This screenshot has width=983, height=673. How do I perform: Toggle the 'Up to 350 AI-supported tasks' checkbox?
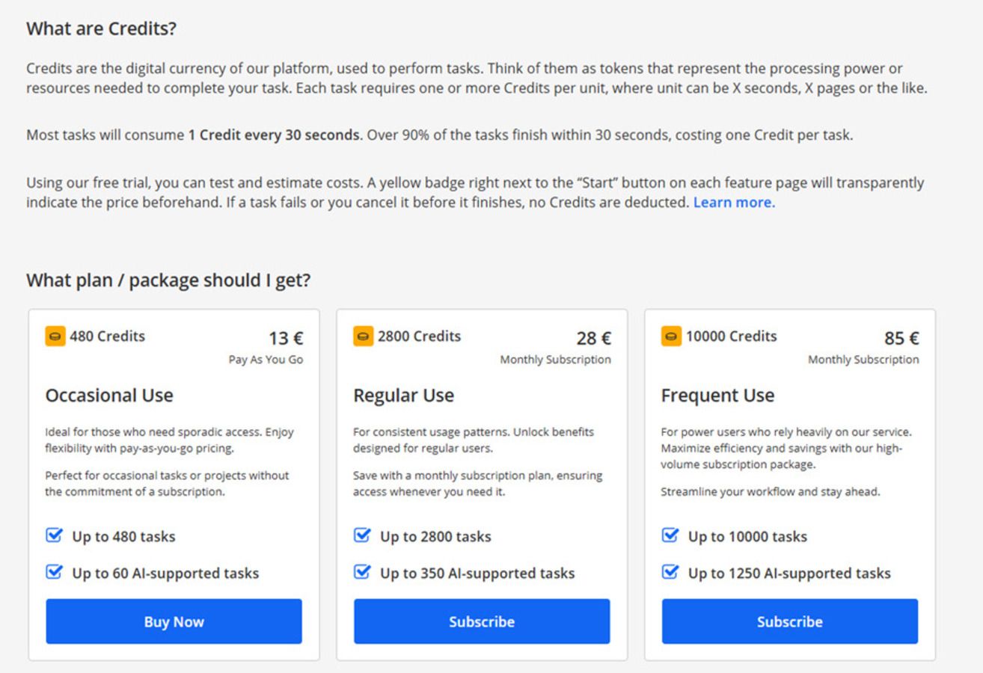362,572
